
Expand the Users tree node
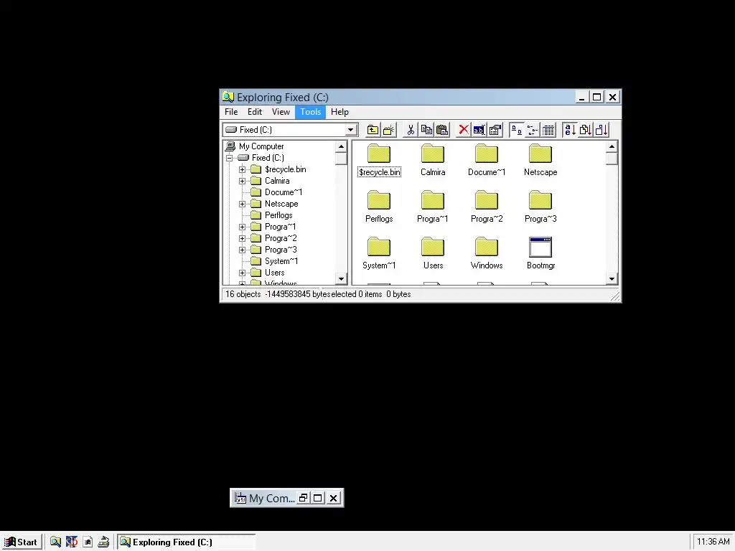point(242,273)
